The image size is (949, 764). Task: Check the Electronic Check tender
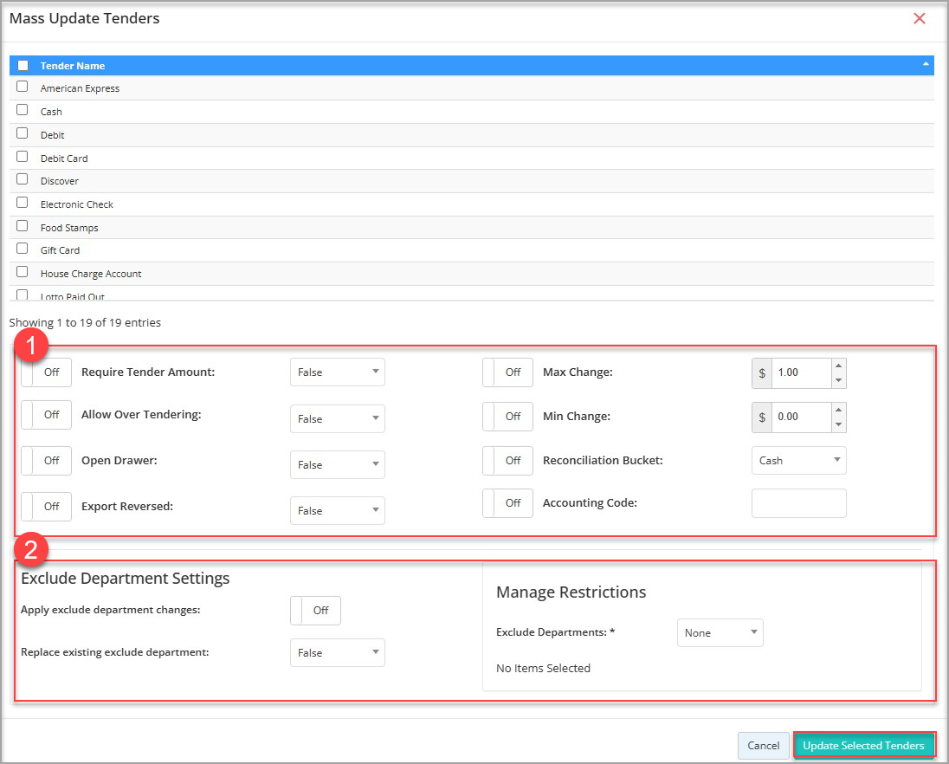[x=23, y=203]
